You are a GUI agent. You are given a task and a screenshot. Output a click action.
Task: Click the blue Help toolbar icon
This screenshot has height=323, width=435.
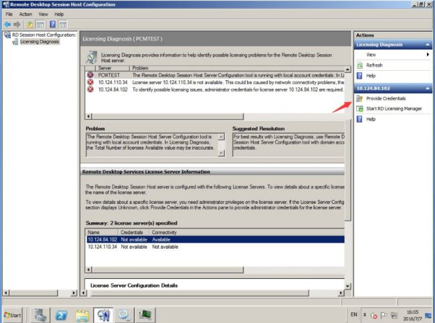pyautogui.click(x=53, y=25)
